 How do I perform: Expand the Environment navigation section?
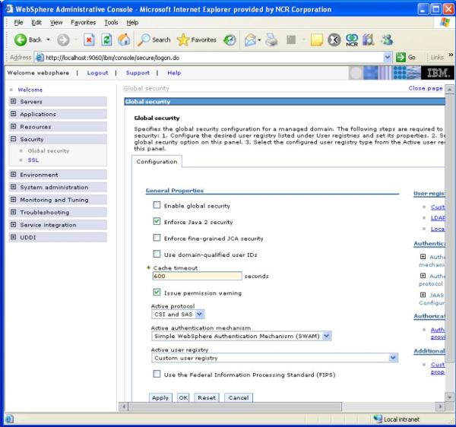click(x=14, y=175)
